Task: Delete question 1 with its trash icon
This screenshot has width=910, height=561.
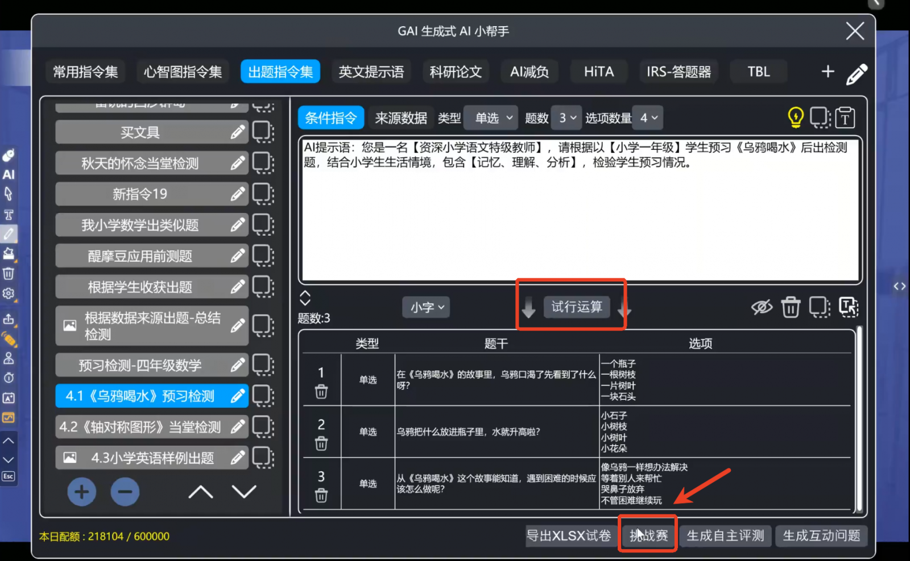Action: [321, 392]
